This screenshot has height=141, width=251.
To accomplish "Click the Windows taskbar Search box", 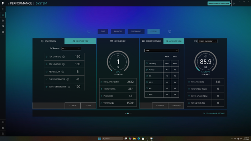I will click(x=113, y=138).
